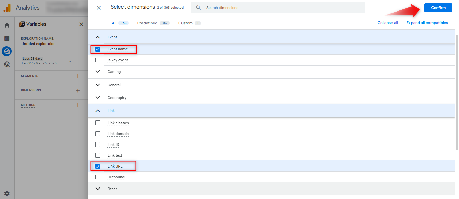Open the Advertising icon in sidebar
Image resolution: width=459 pixels, height=199 pixels.
click(7, 64)
